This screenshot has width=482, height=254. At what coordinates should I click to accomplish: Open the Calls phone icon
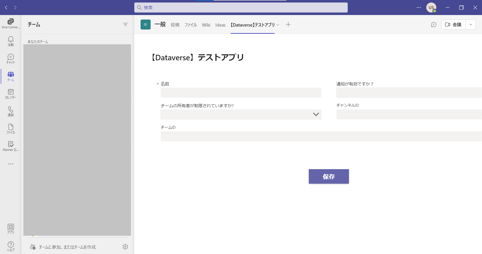(11, 111)
